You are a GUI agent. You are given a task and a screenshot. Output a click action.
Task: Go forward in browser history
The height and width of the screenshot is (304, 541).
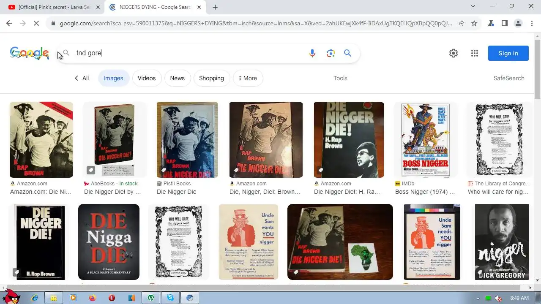tap(23, 23)
